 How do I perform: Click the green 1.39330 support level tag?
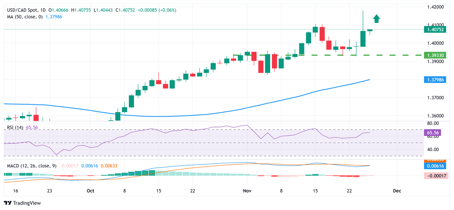434,55
